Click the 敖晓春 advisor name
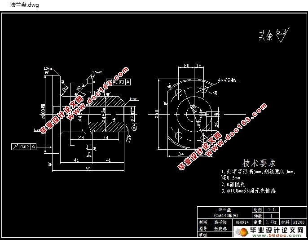Screen dimensions: 308x240 [x=220, y=228]
